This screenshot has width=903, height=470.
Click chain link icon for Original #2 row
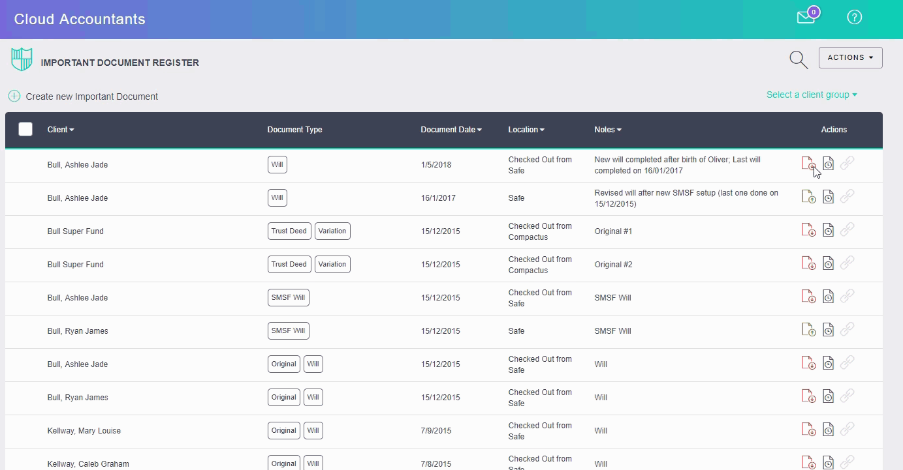point(847,263)
